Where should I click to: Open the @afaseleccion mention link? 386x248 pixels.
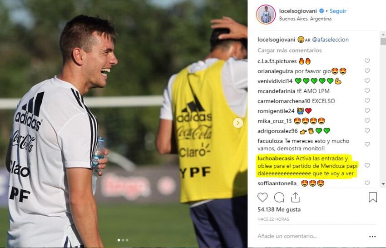click(x=330, y=40)
